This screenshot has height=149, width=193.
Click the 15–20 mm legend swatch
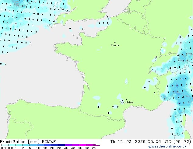click(x=47, y=145)
